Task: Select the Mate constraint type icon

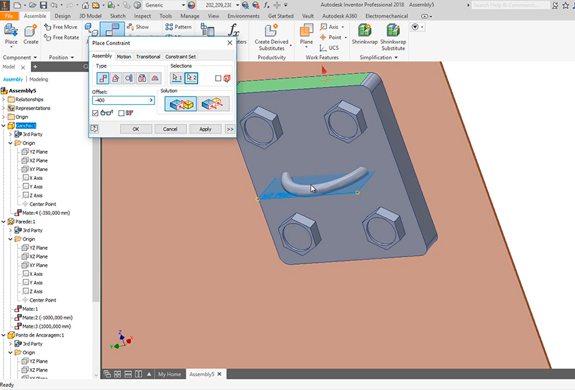Action: click(x=102, y=78)
